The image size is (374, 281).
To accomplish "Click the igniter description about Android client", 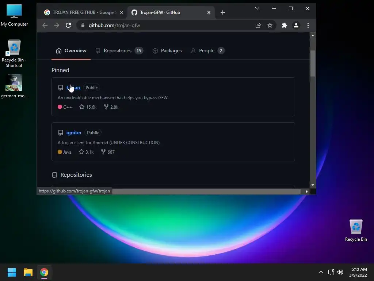I will [109, 143].
